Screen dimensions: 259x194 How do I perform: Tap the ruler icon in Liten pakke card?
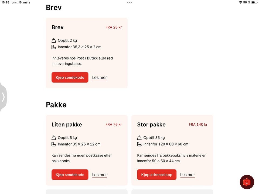point(54,144)
